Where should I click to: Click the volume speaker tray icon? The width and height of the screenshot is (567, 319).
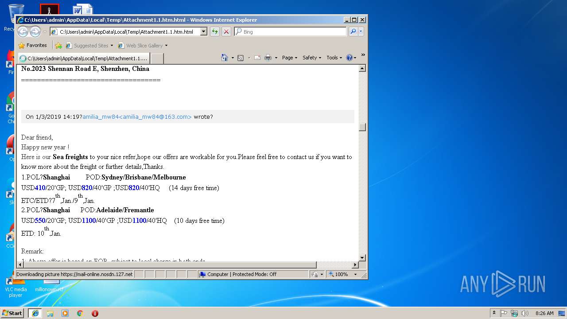tap(525, 313)
